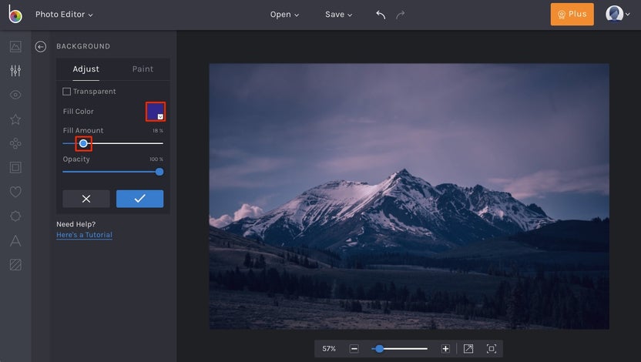Open the Save dropdown menu
The image size is (641, 362).
[x=338, y=15]
